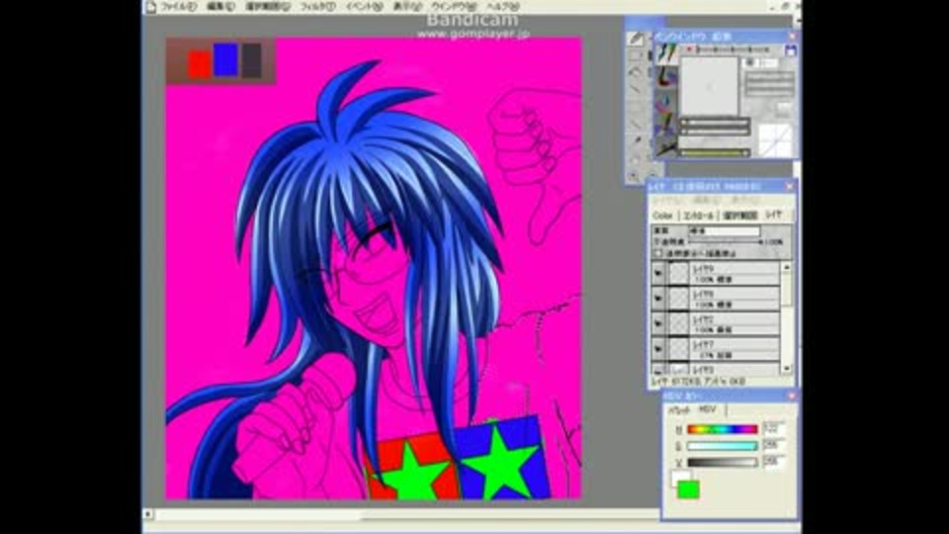Viewport: 949px width, 534px height.
Task: Select the pen tool in the tool strip
Action: pyautogui.click(x=636, y=39)
